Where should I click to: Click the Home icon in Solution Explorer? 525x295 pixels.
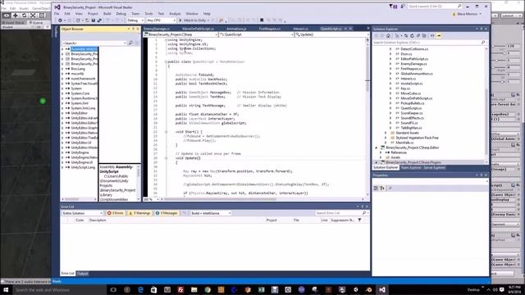388,36
